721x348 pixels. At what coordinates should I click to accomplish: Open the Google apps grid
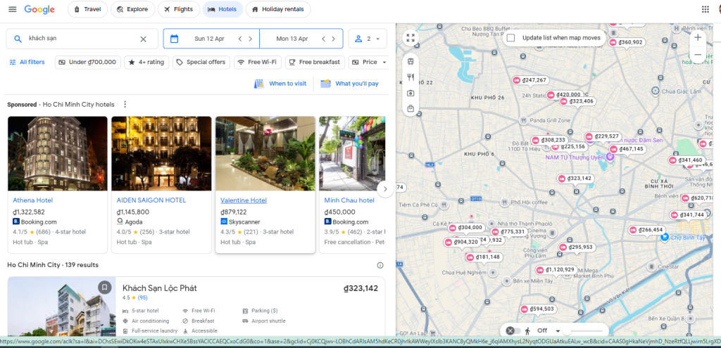[x=706, y=9]
